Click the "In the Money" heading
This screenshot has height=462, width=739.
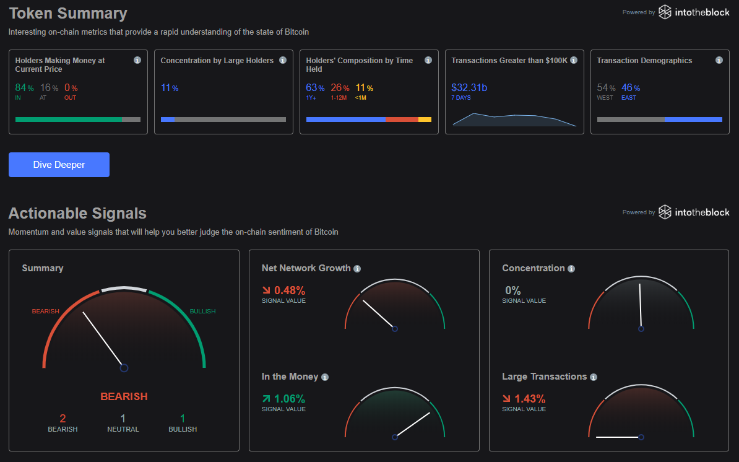click(x=290, y=377)
